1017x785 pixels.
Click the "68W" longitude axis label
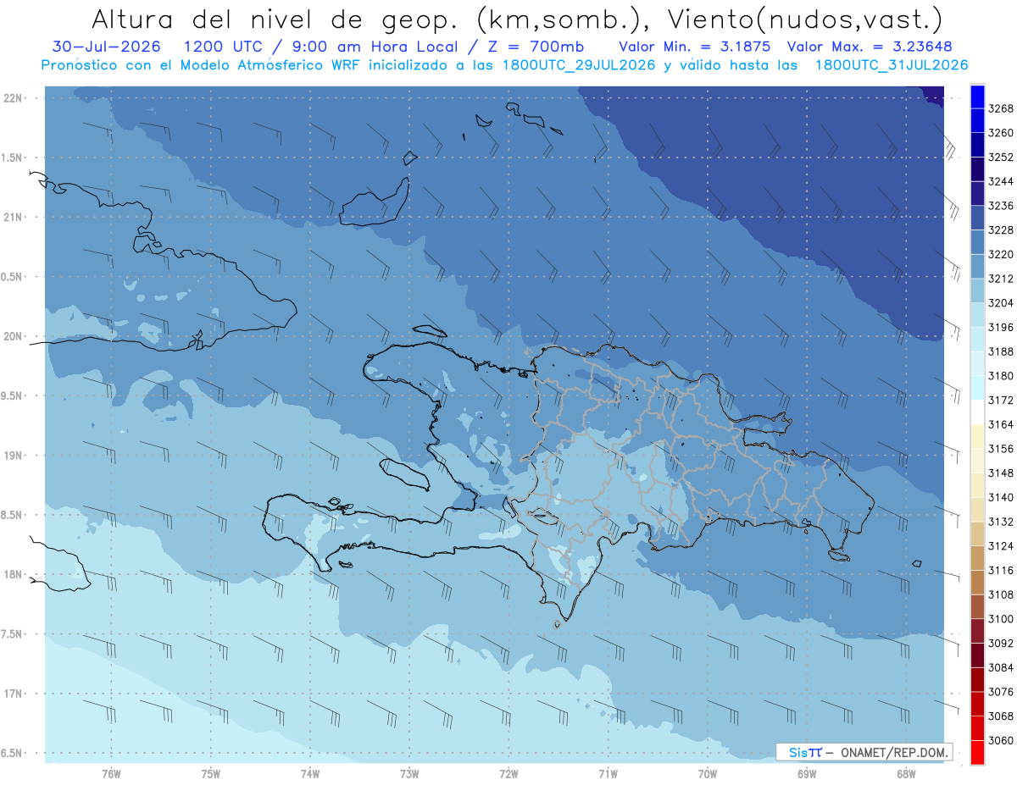tap(905, 773)
